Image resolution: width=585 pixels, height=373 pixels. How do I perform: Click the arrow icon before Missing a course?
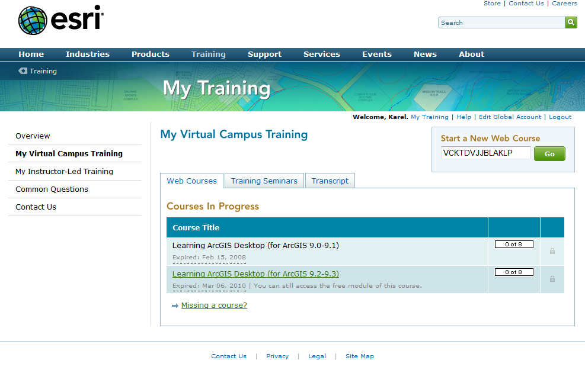(x=175, y=306)
